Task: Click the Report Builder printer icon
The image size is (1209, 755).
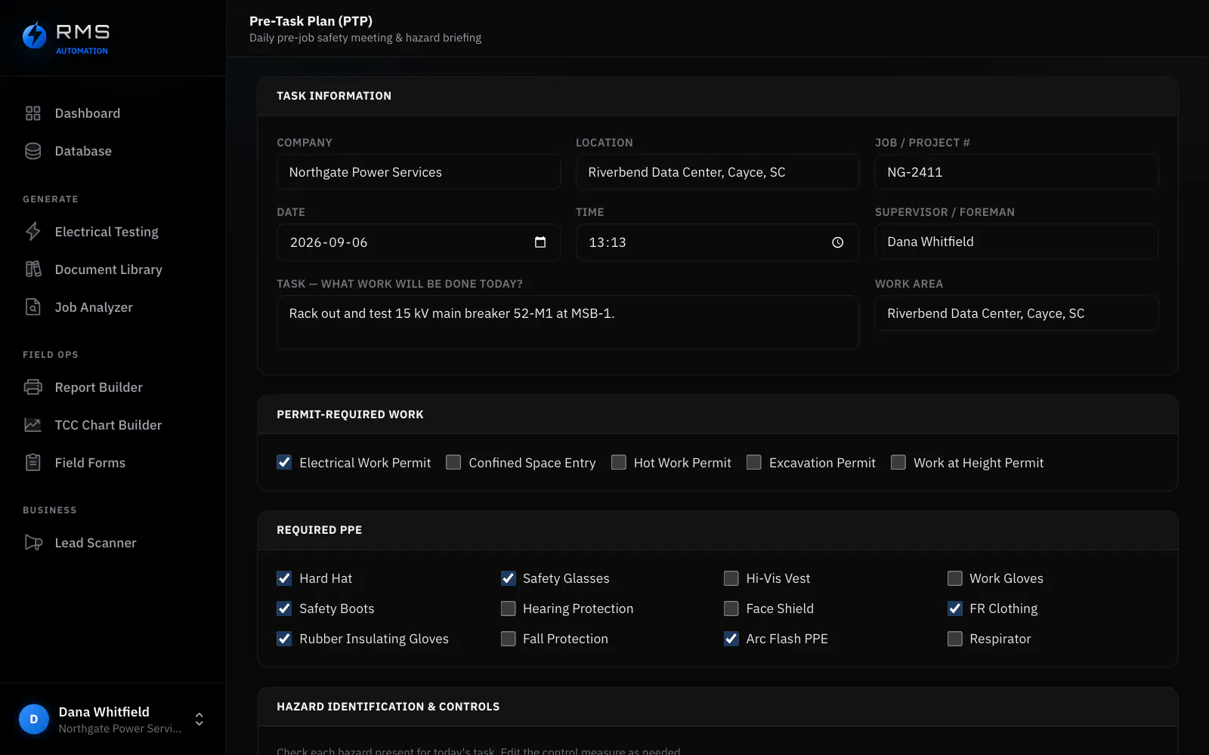Action: (32, 387)
